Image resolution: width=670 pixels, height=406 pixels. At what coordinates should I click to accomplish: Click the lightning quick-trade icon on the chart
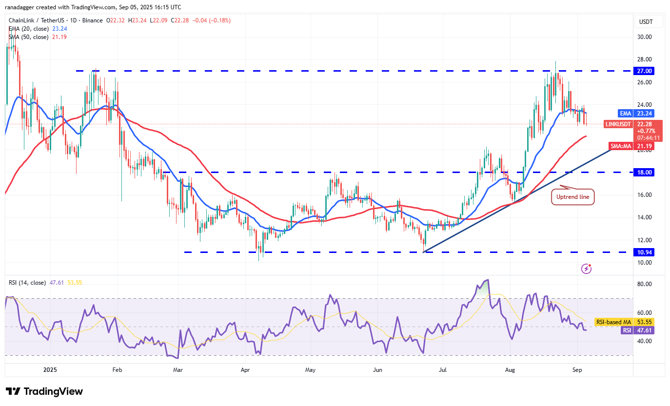pyautogui.click(x=586, y=269)
